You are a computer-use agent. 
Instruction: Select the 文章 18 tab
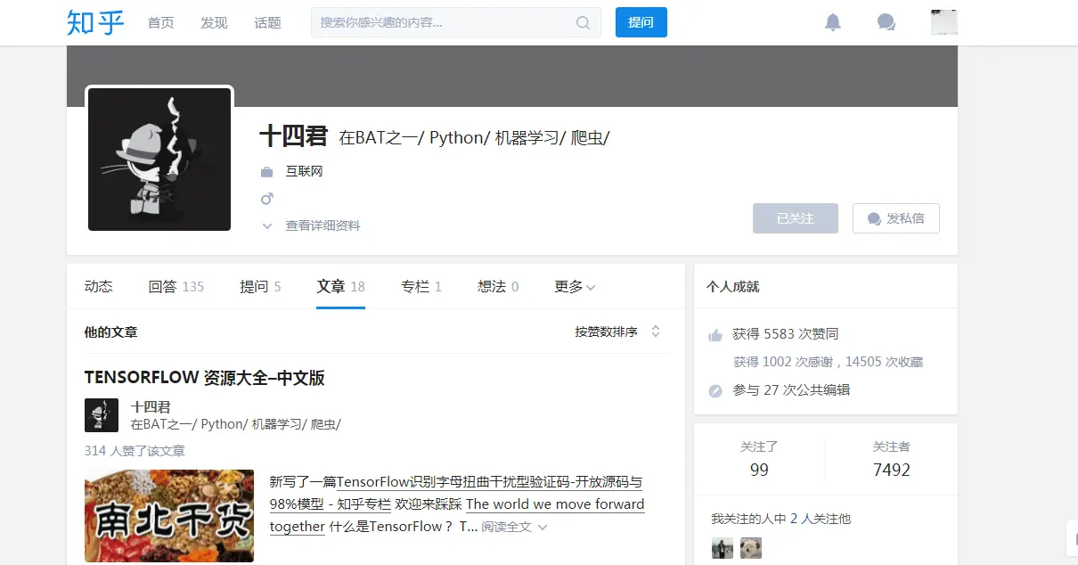(340, 287)
